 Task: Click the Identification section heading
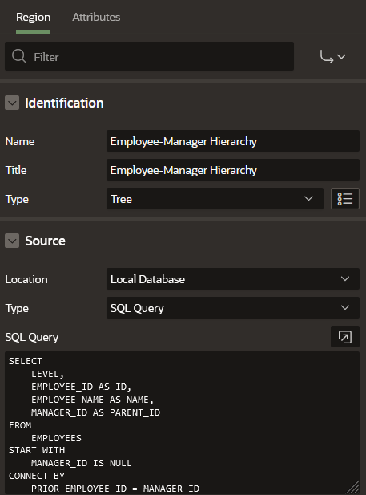coord(64,103)
